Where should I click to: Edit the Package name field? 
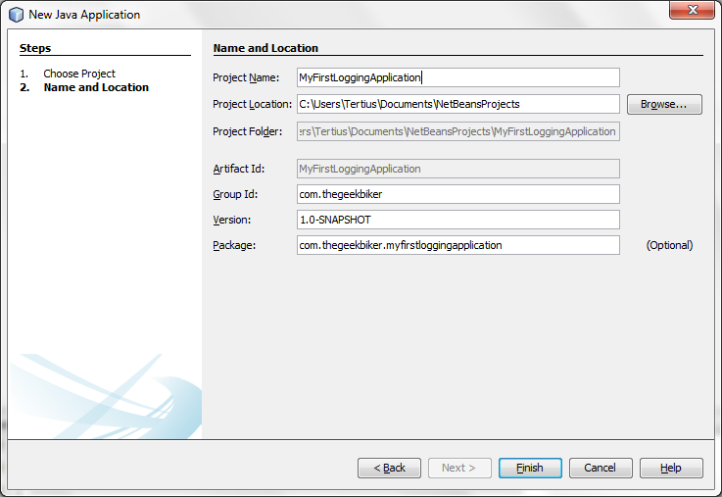[x=458, y=245]
